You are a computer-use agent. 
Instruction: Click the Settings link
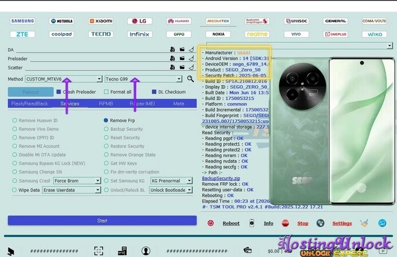(x=342, y=223)
